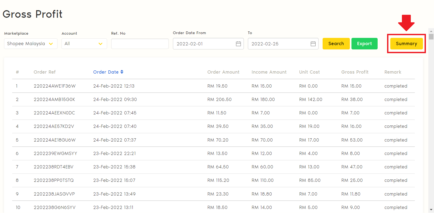Click the Order Date column header
The height and width of the screenshot is (213, 434).
click(106, 72)
